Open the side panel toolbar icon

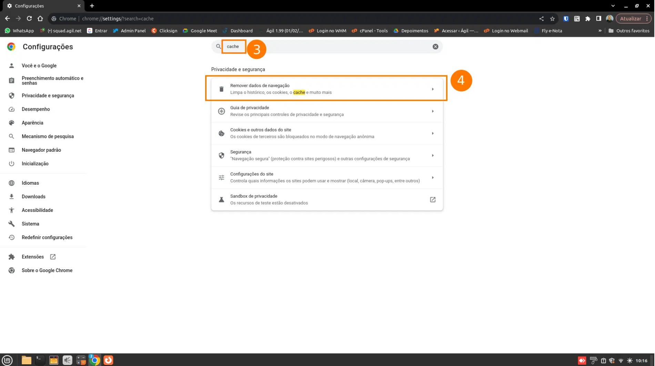click(599, 19)
